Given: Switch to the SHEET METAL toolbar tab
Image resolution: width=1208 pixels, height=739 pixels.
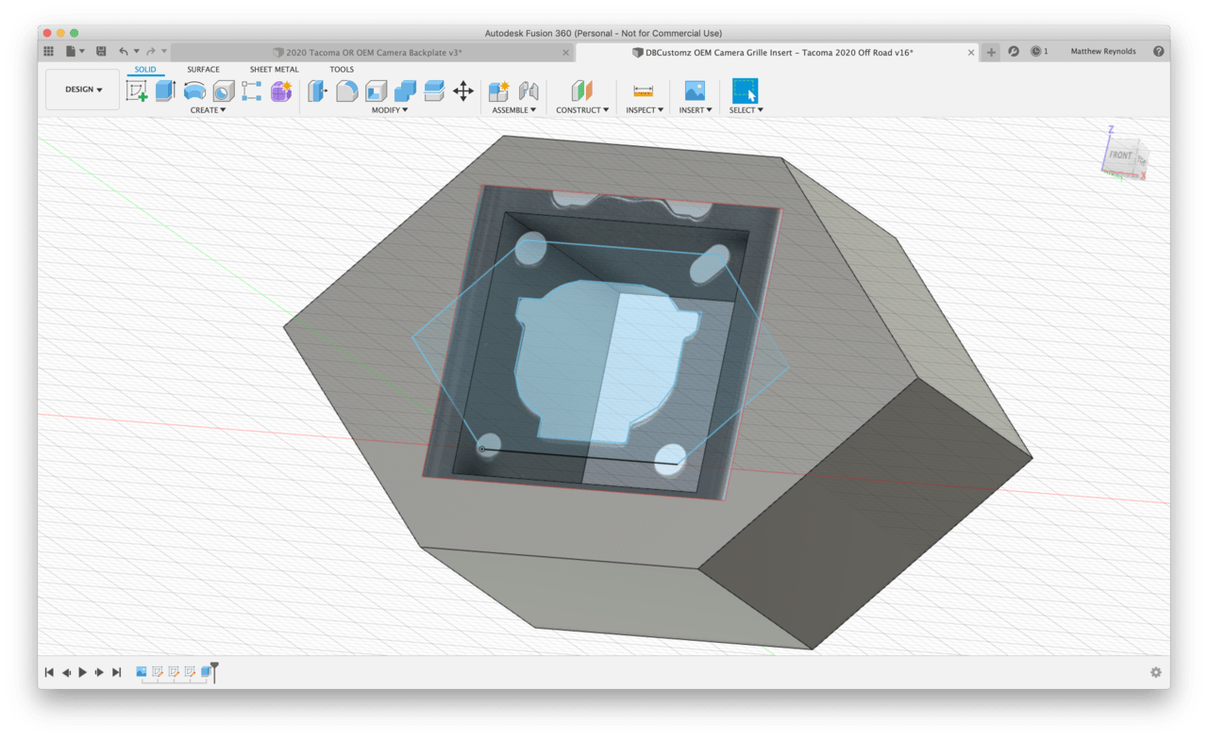Looking at the screenshot, I should (x=274, y=70).
